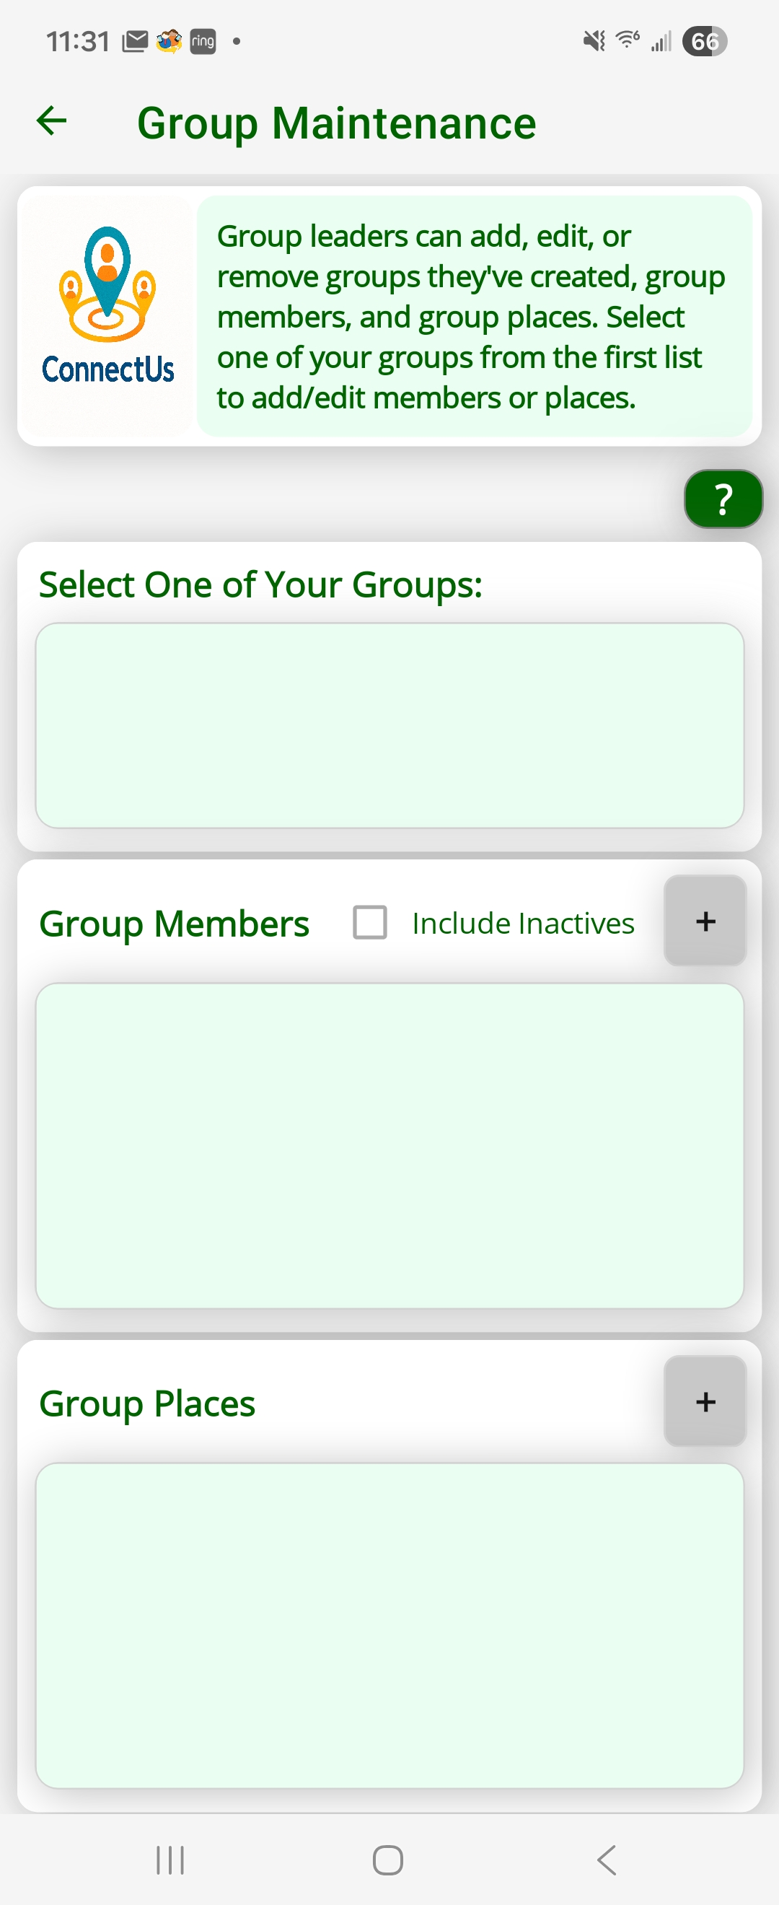Viewport: 779px width, 1905px height.
Task: Tap the Include Inactives label
Action: pyautogui.click(x=523, y=923)
